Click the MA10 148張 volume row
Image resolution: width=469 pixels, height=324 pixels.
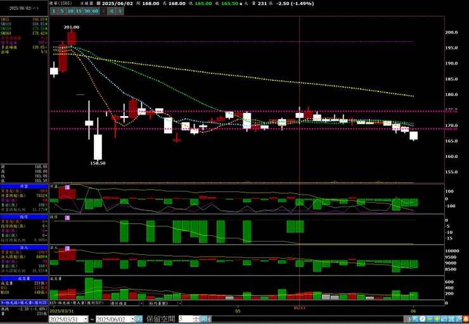click(24, 292)
